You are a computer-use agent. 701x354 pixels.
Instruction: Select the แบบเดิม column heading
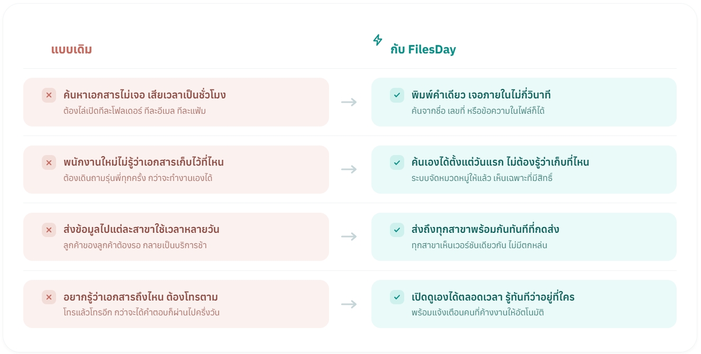(x=71, y=50)
